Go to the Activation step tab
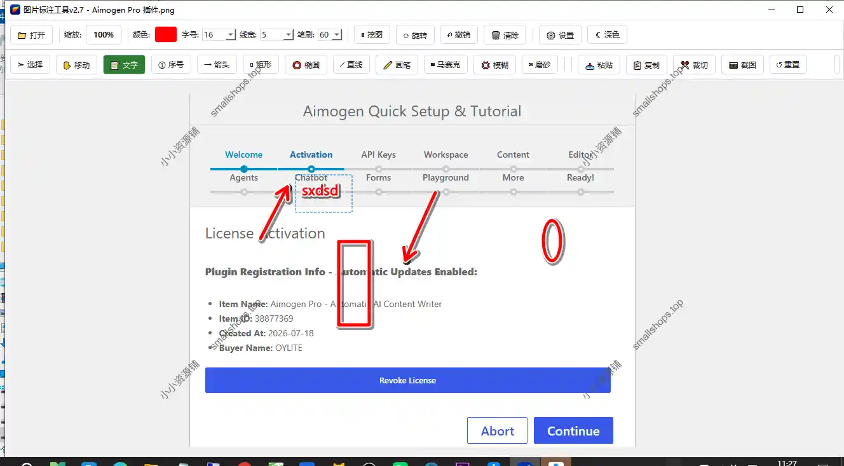The height and width of the screenshot is (466, 844). [311, 154]
